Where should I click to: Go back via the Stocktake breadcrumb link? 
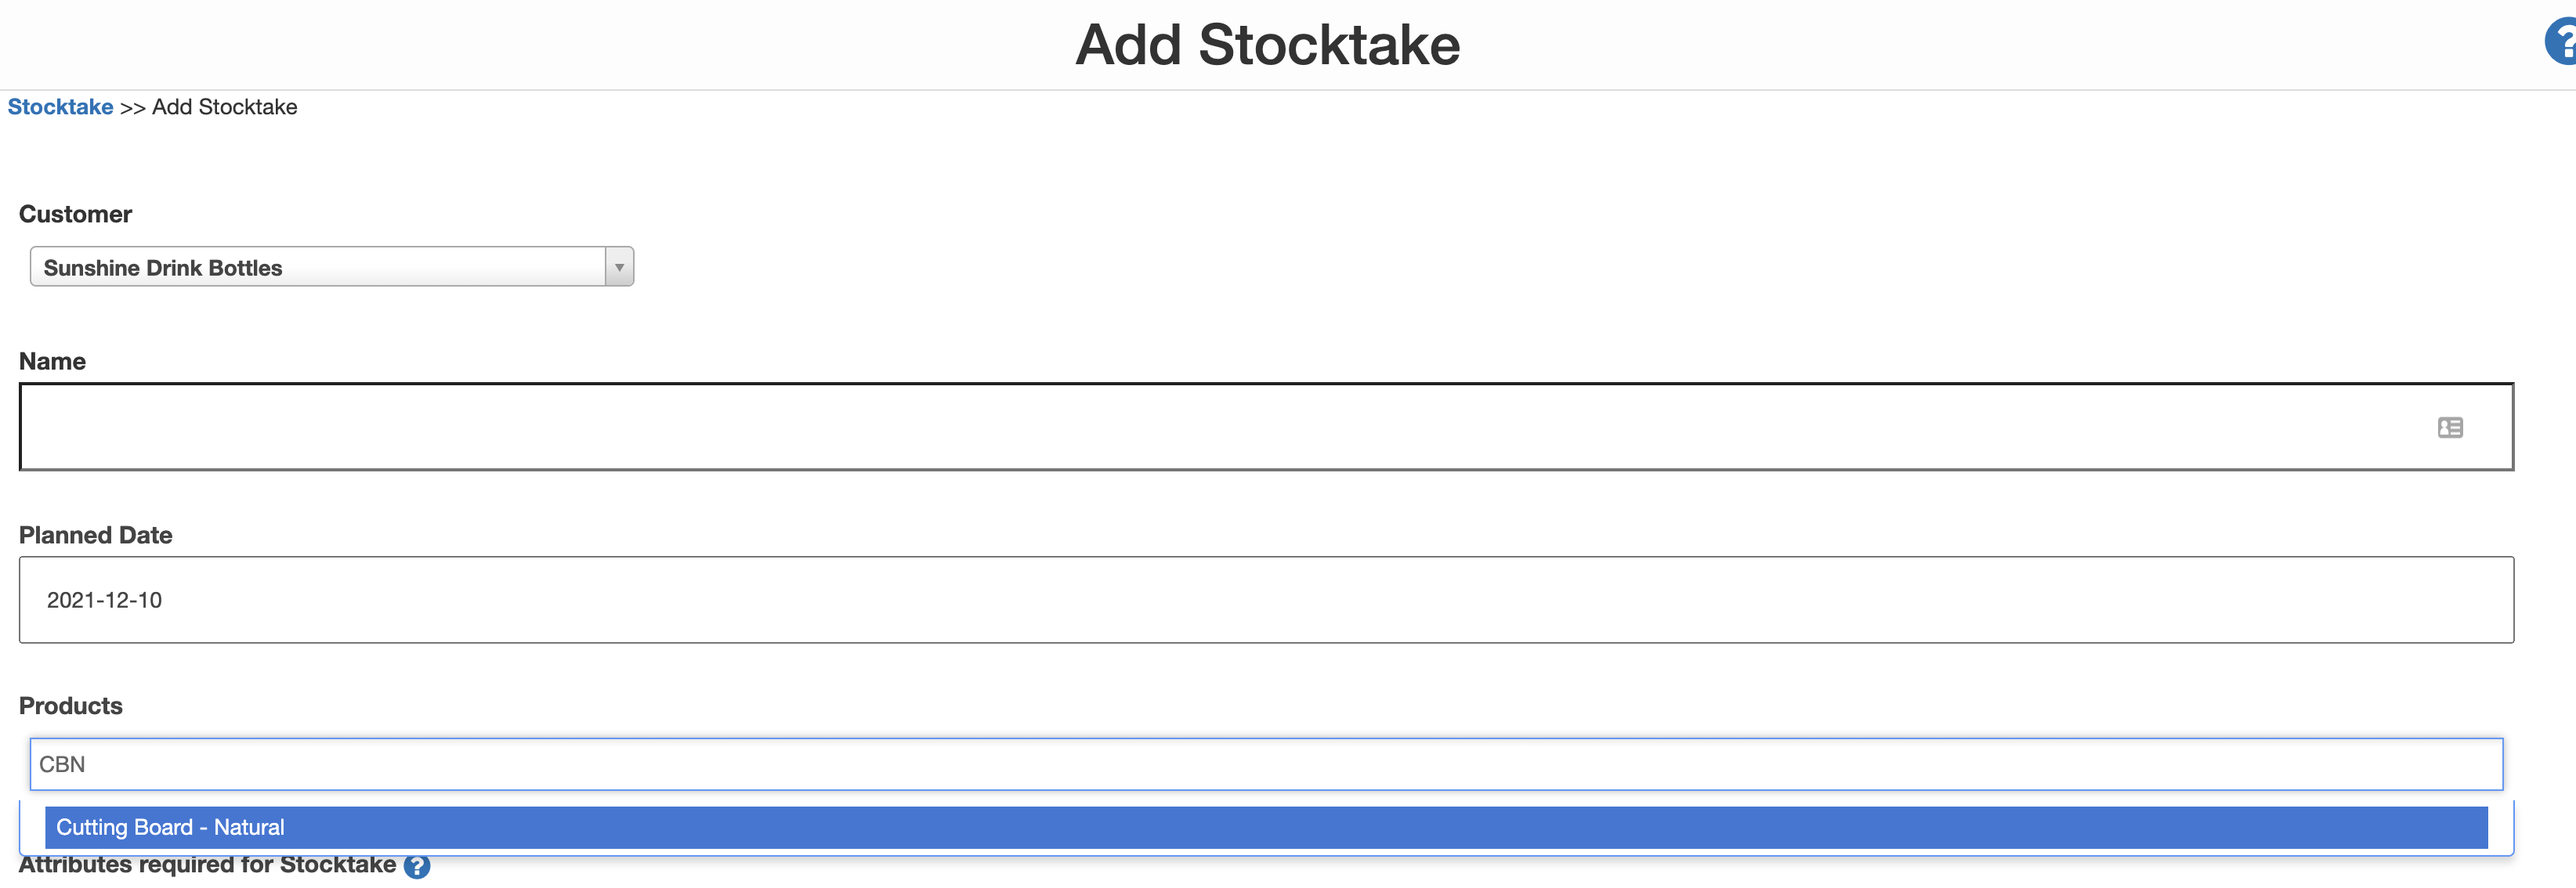coord(60,107)
